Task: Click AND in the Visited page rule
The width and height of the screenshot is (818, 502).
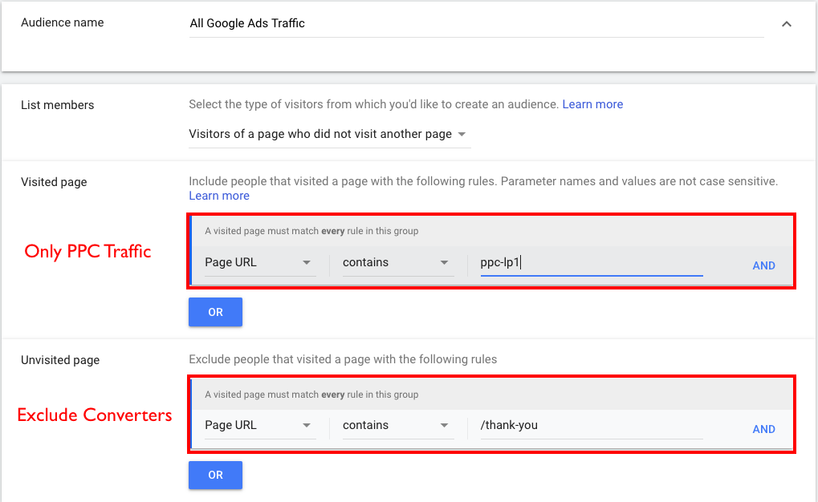Action: [763, 265]
